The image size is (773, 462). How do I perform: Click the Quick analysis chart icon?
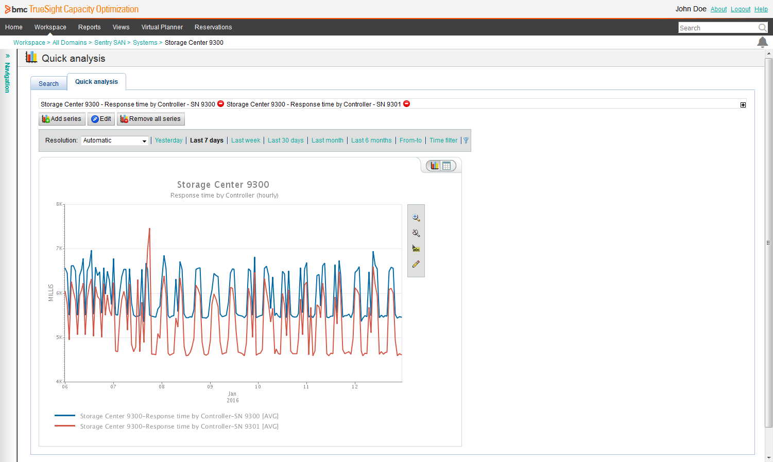coord(31,58)
